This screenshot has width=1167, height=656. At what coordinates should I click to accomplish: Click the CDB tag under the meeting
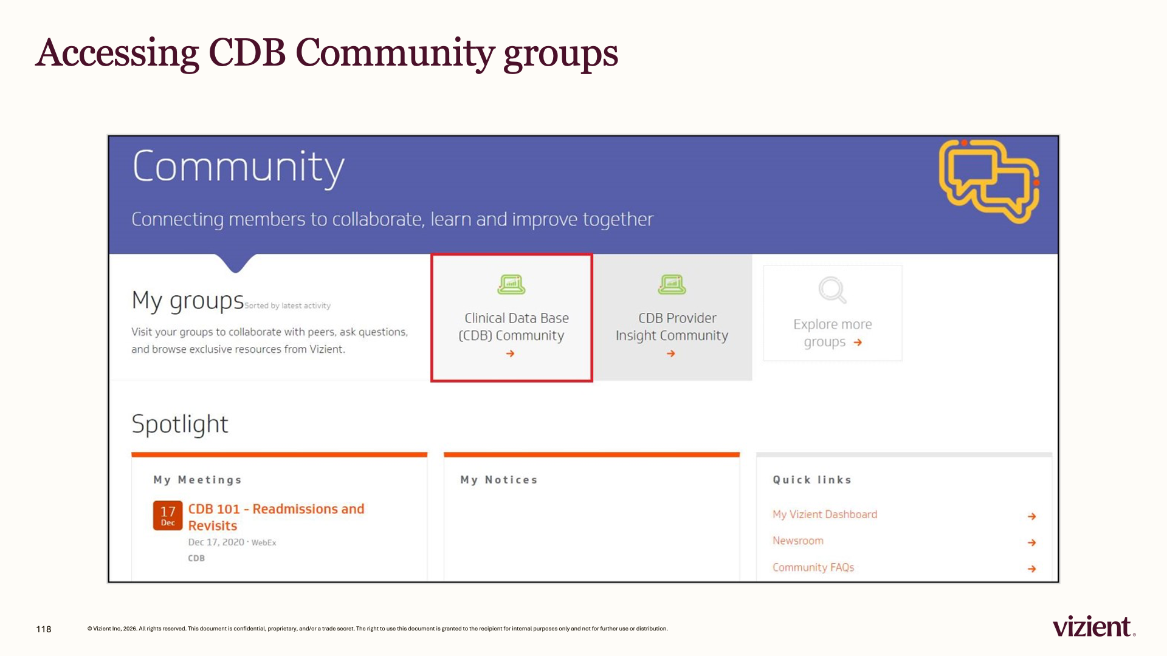[x=196, y=558]
